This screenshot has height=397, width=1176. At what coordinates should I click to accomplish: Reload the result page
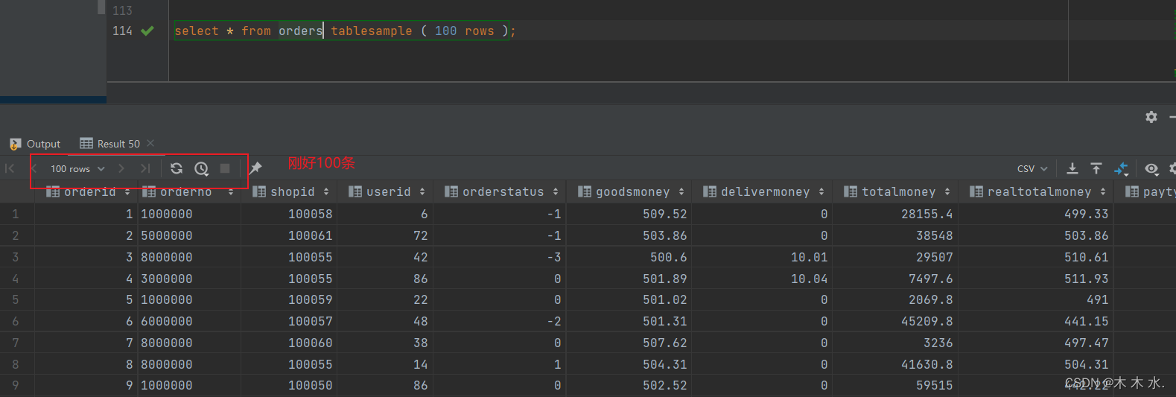177,168
